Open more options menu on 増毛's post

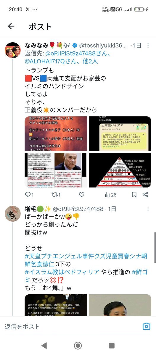149,209
